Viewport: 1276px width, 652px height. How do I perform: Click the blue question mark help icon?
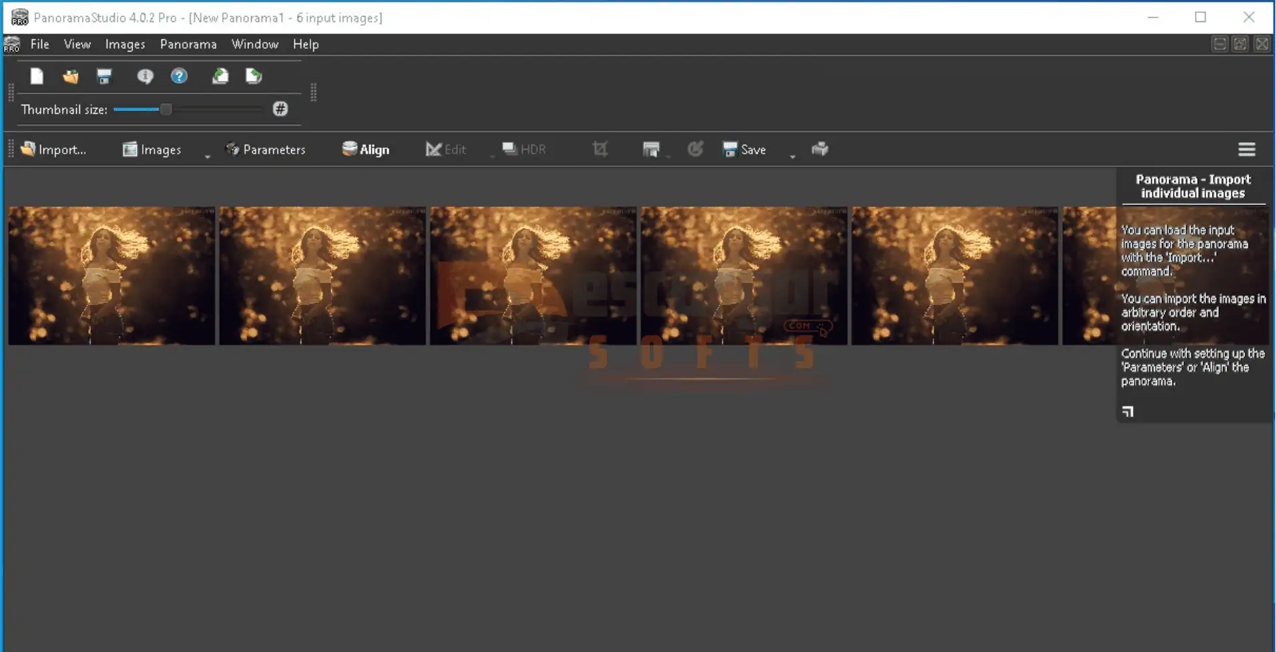179,77
